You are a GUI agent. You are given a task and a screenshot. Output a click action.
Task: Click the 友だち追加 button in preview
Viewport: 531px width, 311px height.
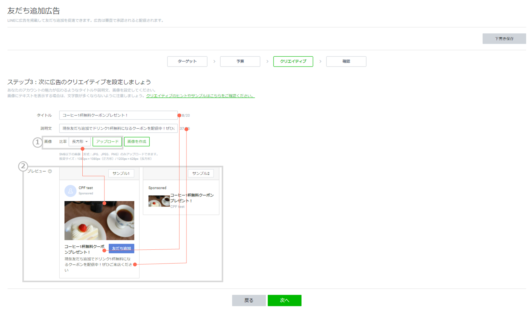122,248
